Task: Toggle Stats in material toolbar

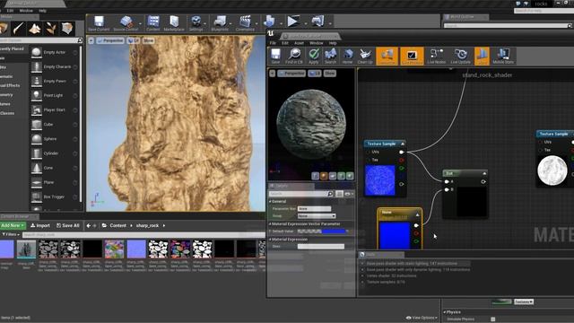Action: click(x=482, y=56)
